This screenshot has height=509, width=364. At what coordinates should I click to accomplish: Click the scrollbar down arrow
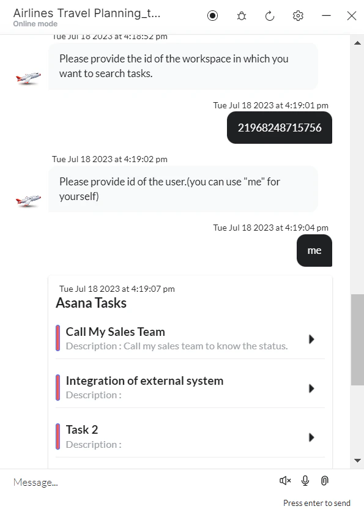point(357,461)
